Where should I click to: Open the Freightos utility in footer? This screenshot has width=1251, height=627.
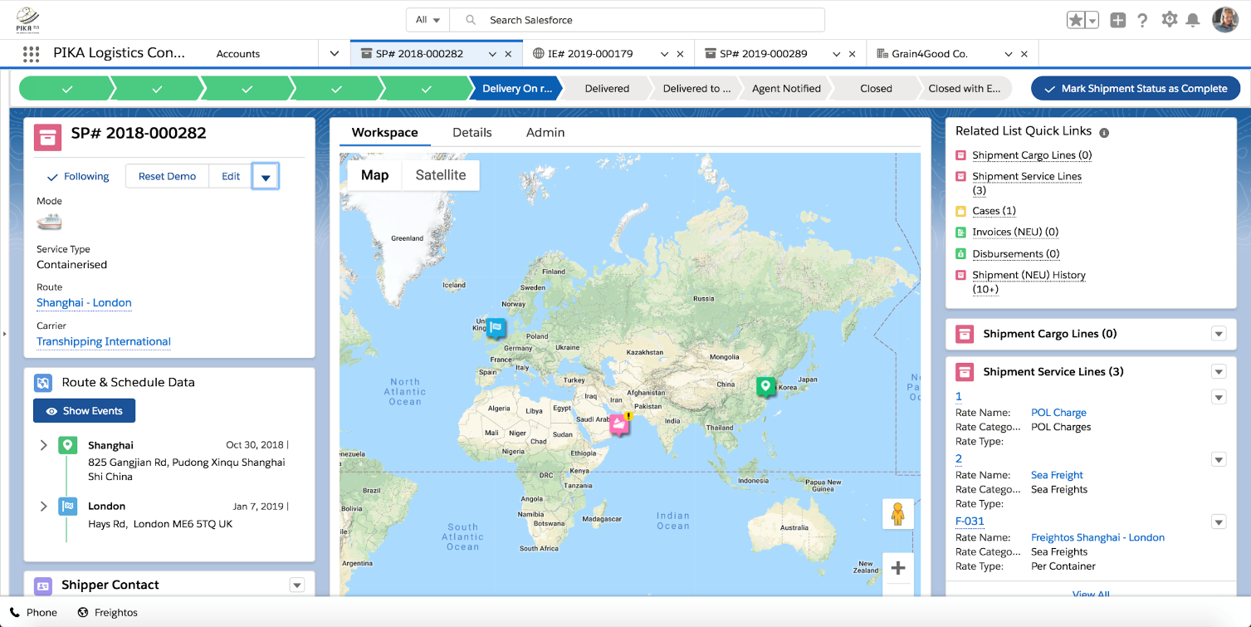(108, 613)
